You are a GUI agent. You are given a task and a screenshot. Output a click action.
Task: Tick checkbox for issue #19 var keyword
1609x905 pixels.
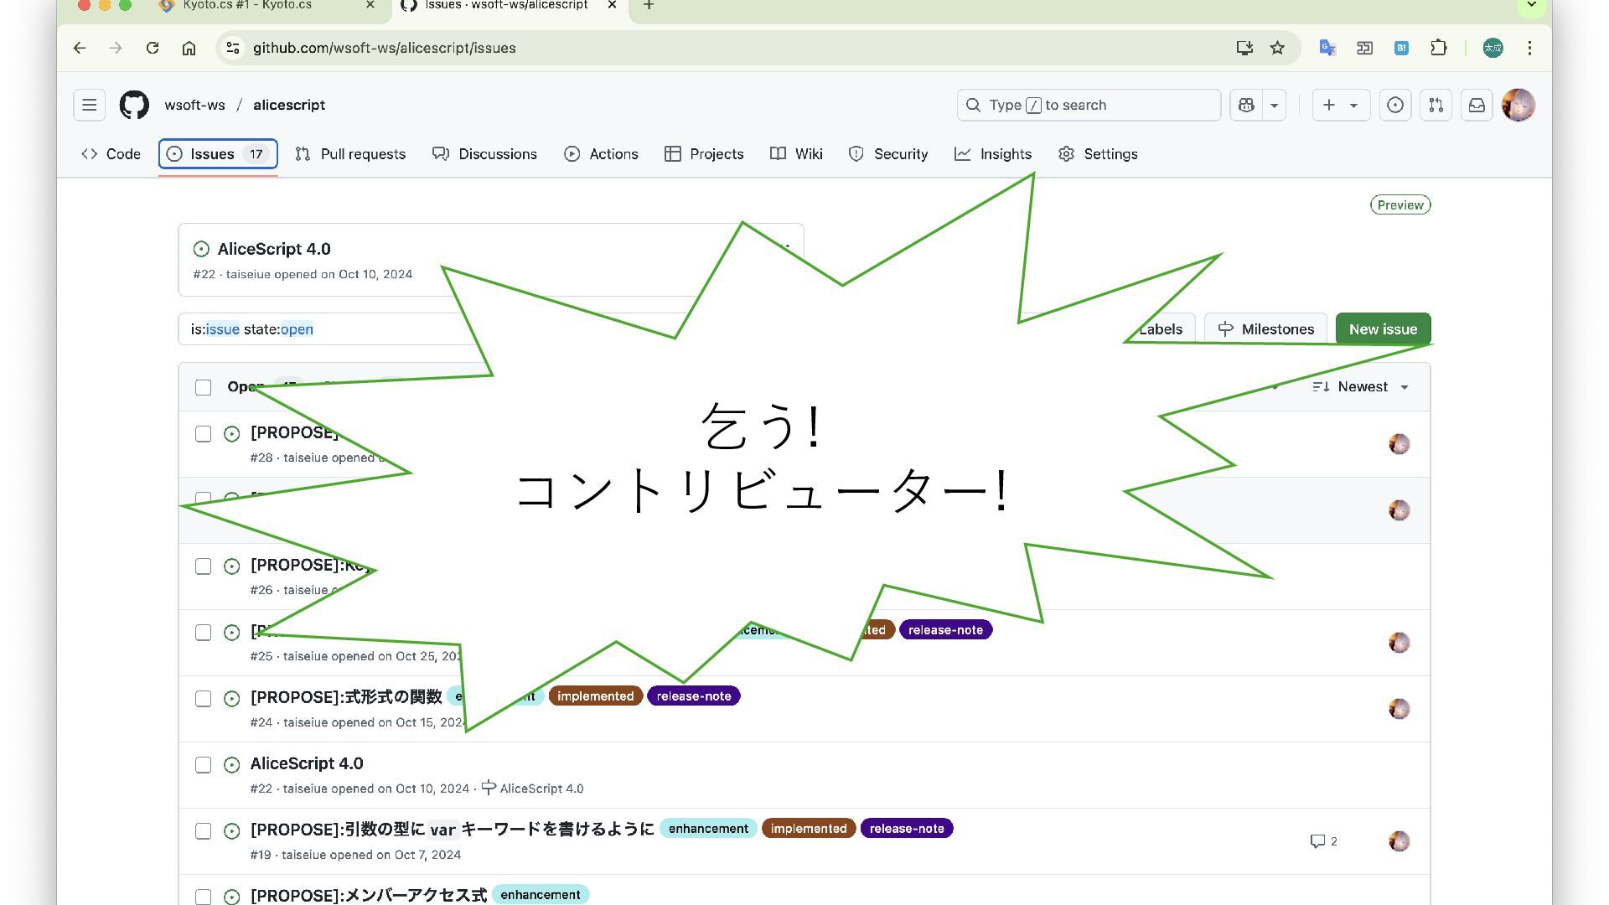pyautogui.click(x=203, y=831)
